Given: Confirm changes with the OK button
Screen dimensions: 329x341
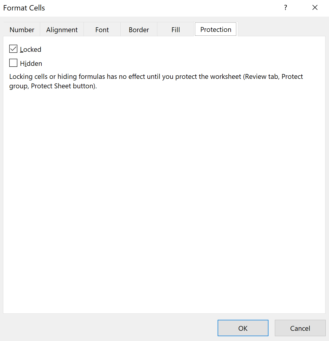Looking at the screenshot, I should click(x=243, y=328).
